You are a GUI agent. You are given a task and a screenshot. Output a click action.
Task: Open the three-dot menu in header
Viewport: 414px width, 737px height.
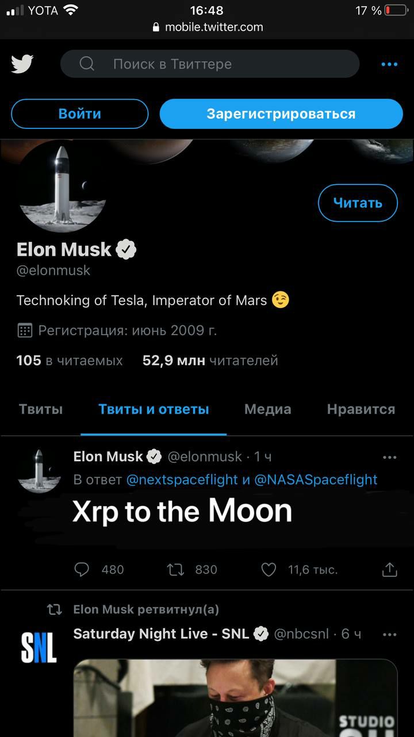pos(389,64)
